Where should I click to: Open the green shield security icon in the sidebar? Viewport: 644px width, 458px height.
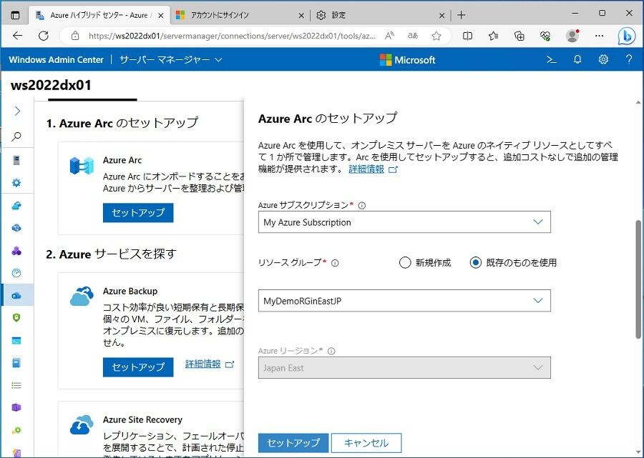click(x=16, y=318)
